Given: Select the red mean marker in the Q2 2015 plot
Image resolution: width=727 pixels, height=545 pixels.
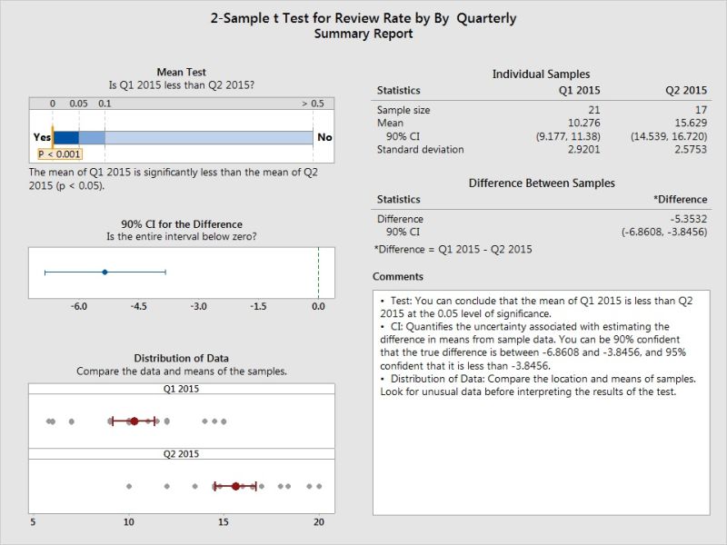Looking at the screenshot, I should click(235, 486).
